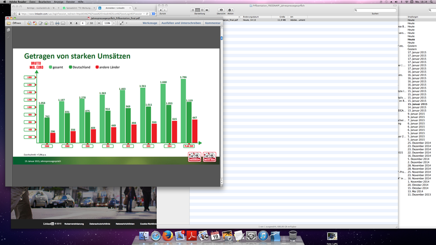
Task: Open the Hilfe menu
Action: pos(81,2)
